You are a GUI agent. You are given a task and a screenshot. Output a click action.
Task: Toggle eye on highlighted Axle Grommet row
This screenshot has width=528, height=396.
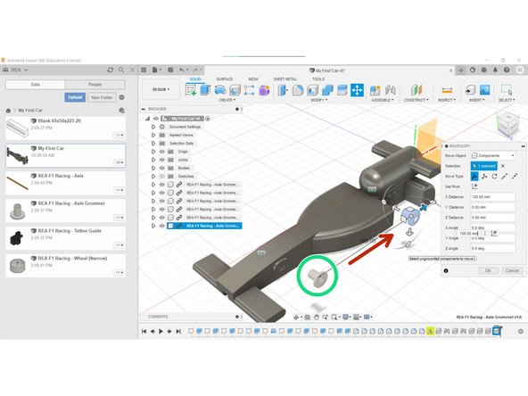[162, 226]
